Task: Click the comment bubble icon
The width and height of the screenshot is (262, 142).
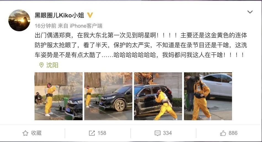Action: 157,133
